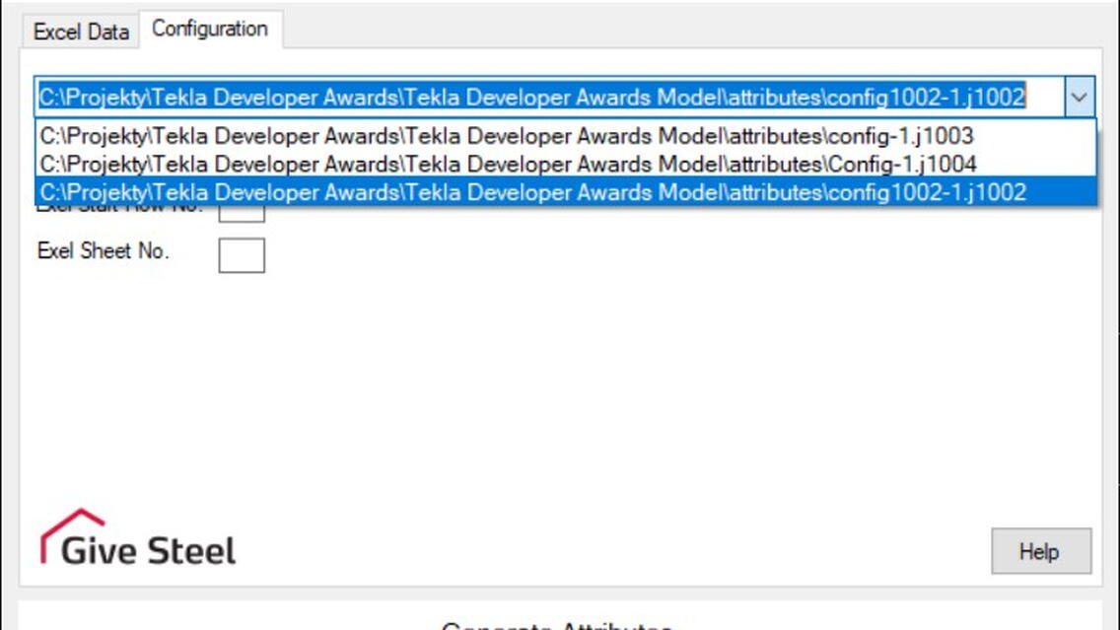The height and width of the screenshot is (630, 1120).
Task: Switch to the Excel Data tab
Action: [x=81, y=32]
